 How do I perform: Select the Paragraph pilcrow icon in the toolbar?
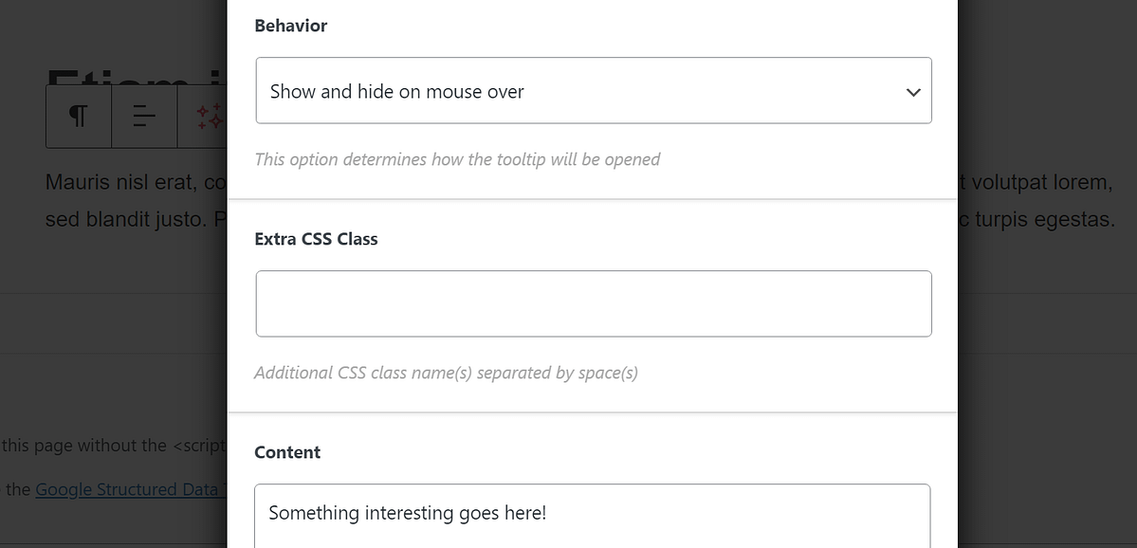coord(78,115)
